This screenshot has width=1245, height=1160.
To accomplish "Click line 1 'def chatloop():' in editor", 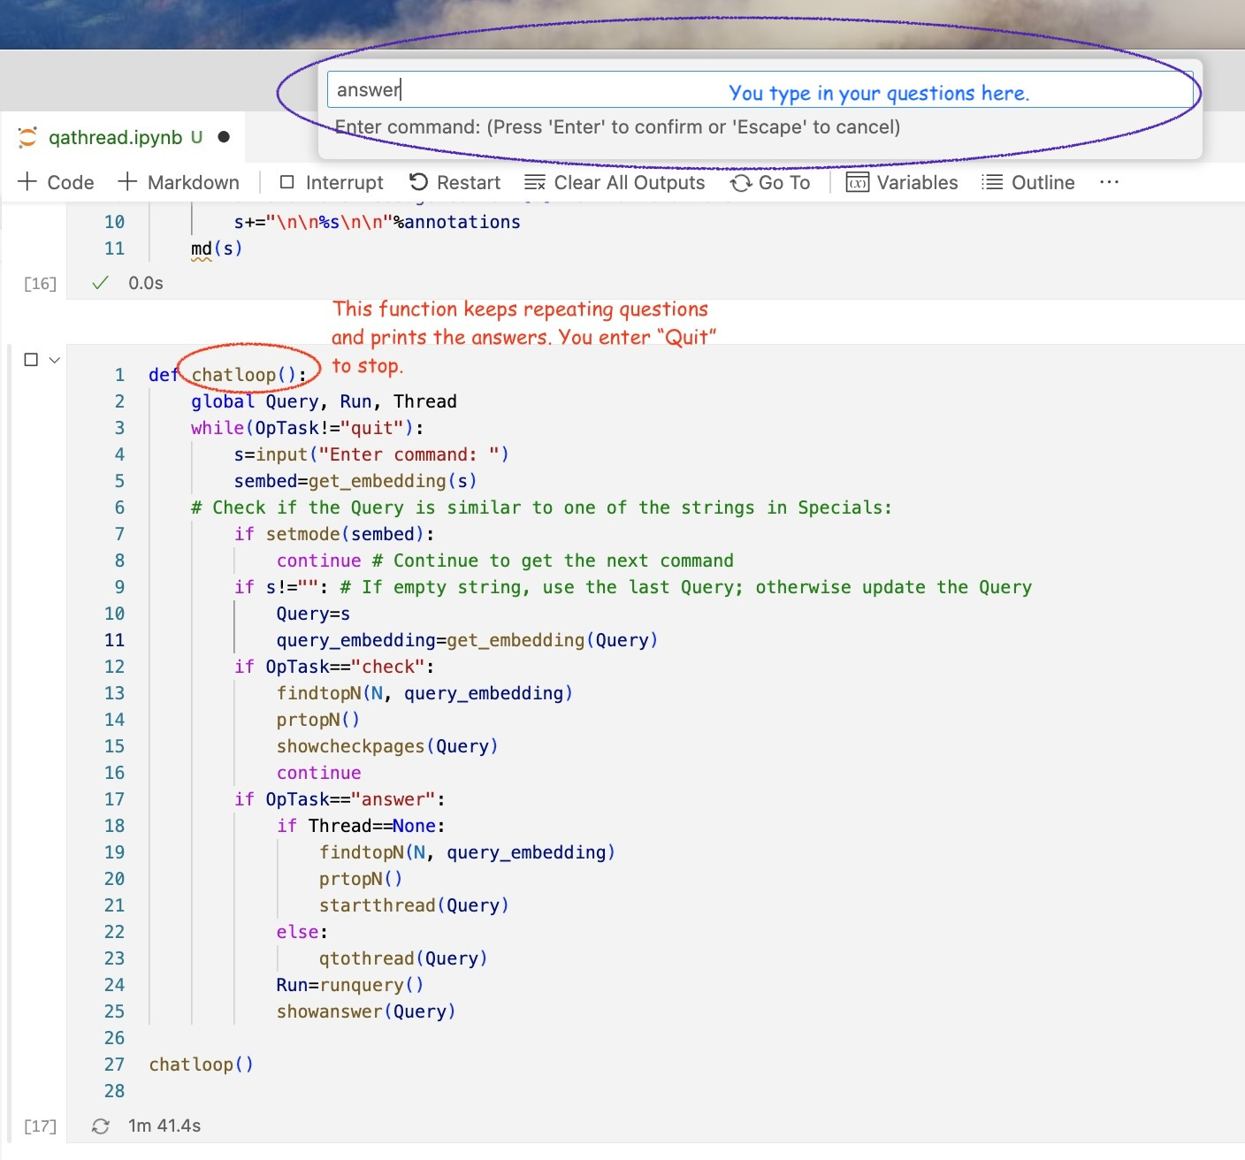I will 228,375.
